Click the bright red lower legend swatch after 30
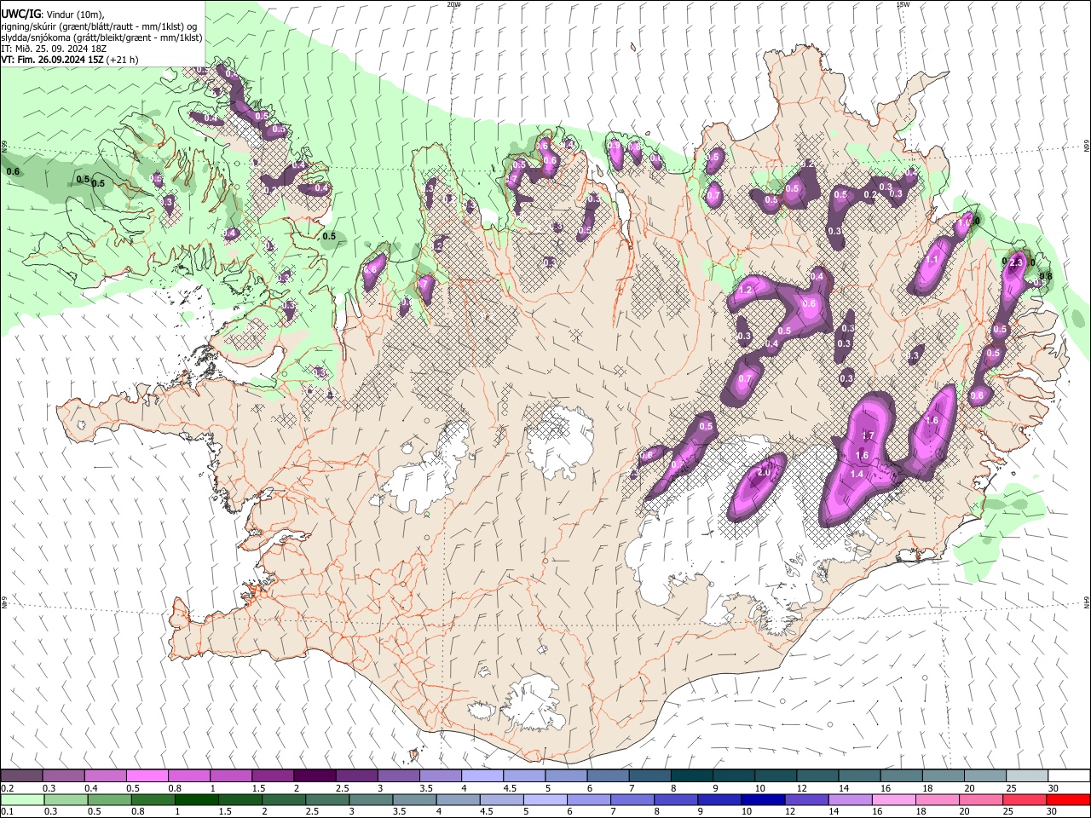Viewport: 1091px width, 818px height. (1067, 800)
